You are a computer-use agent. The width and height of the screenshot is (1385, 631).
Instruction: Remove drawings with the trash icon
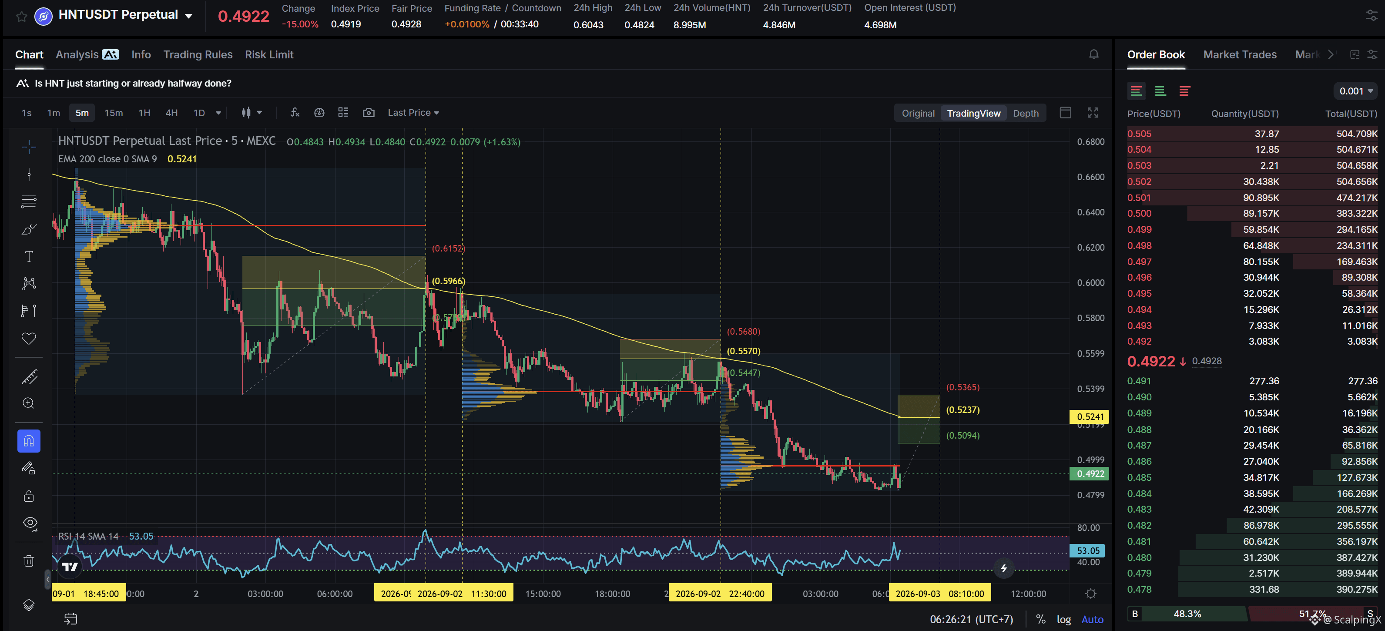coord(29,561)
